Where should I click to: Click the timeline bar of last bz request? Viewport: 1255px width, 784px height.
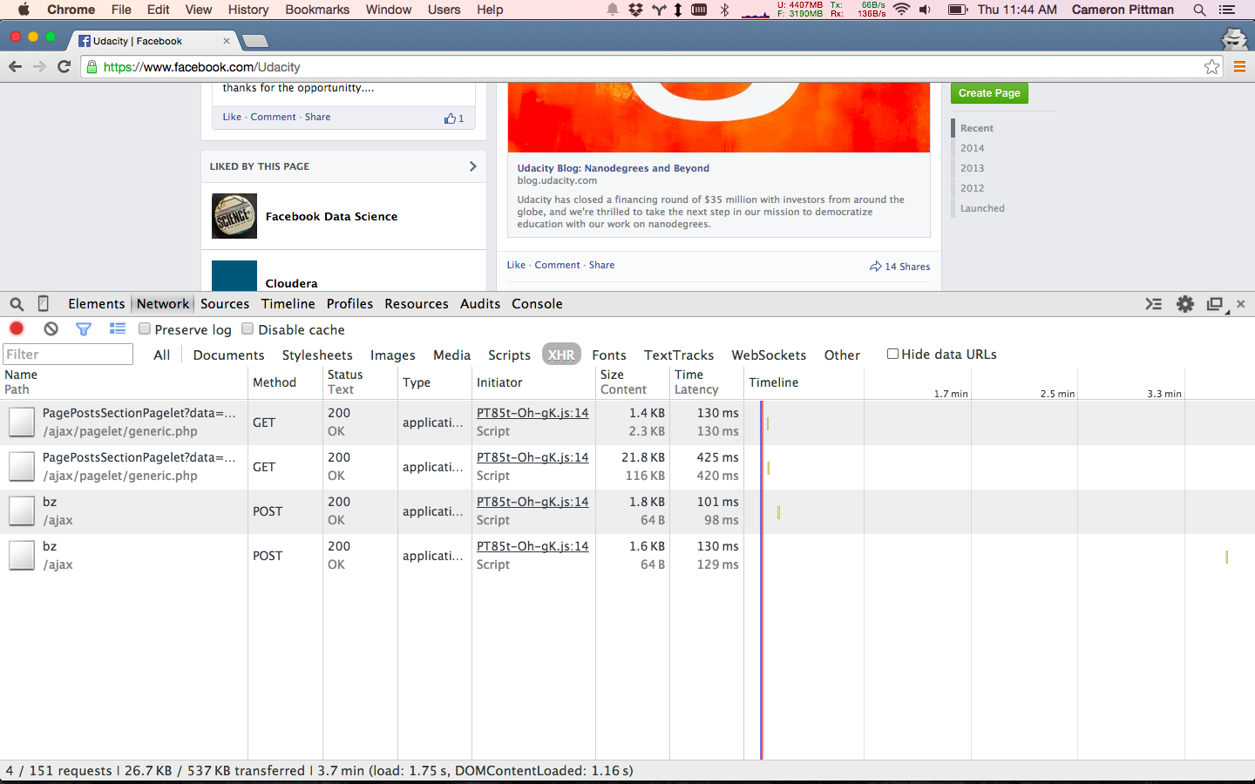pos(1226,557)
